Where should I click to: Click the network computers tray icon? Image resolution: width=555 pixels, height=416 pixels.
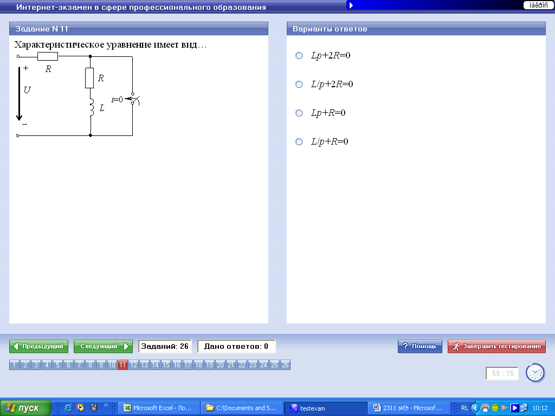[x=524, y=408]
